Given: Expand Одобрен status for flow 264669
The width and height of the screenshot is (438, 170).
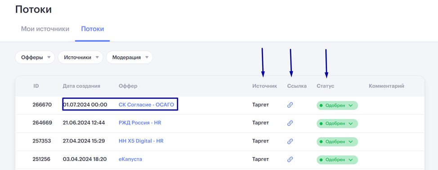Looking at the screenshot, I should pos(337,123).
